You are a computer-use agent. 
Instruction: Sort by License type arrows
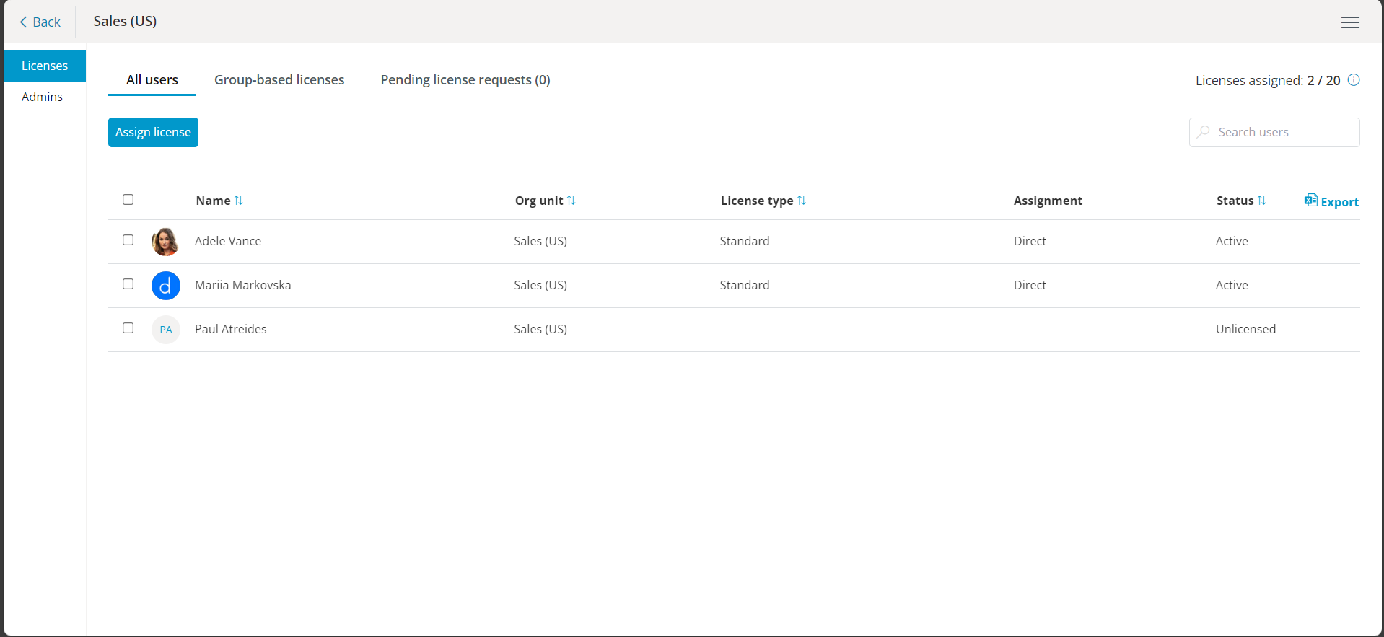(x=801, y=201)
